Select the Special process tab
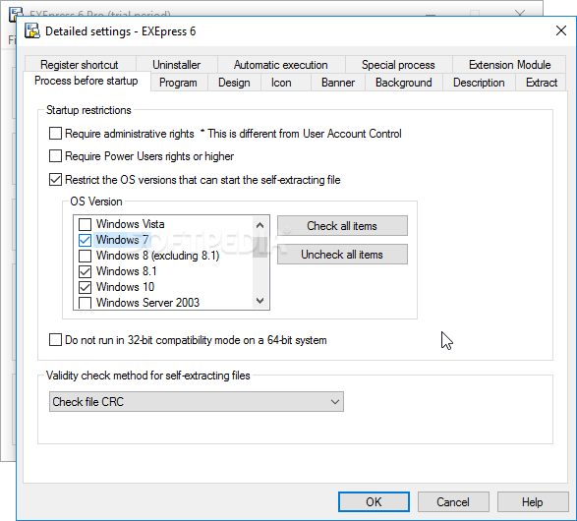 pos(398,65)
